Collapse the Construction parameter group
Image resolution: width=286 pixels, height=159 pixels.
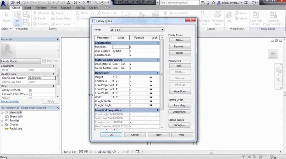pyautogui.click(x=158, y=43)
